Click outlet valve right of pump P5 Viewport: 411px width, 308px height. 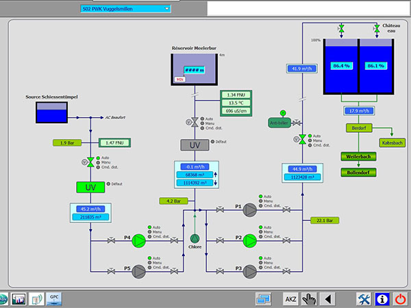[x=174, y=271]
